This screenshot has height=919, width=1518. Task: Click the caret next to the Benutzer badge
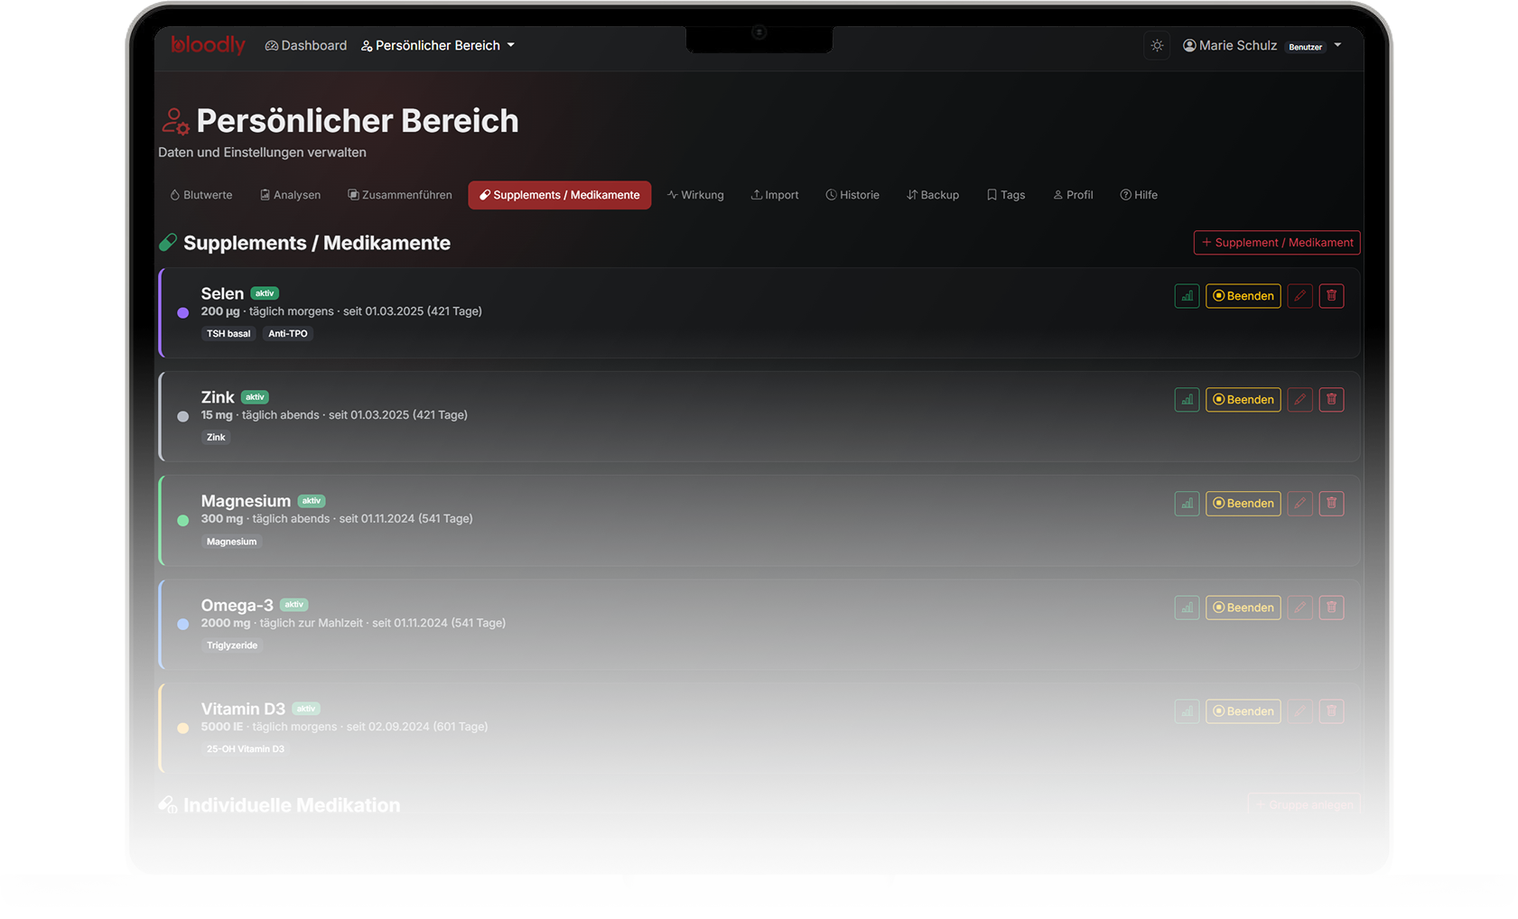(x=1337, y=45)
